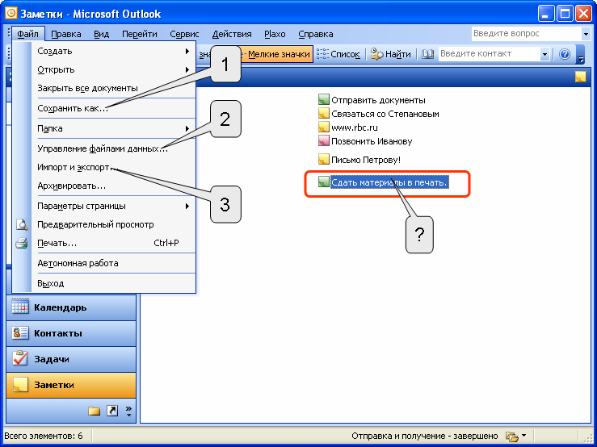The width and height of the screenshot is (597, 447).
Task: Select note Позвонить Иванову
Action: 372,141
